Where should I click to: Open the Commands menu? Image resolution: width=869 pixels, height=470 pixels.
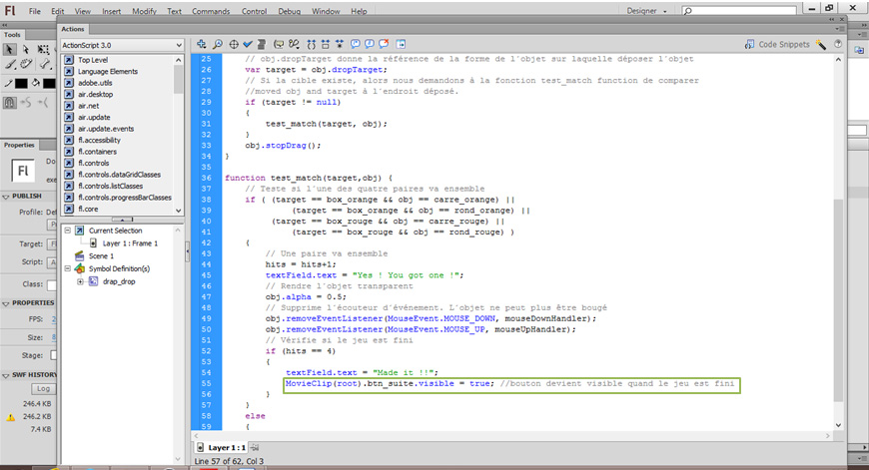pyautogui.click(x=211, y=12)
